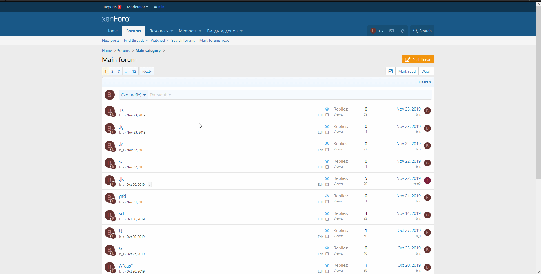Open the Filters dropdown

coord(425,82)
